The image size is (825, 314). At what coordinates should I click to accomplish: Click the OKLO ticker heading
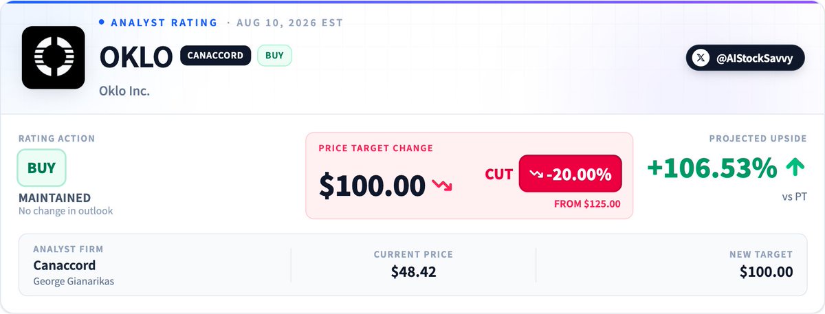(x=136, y=57)
